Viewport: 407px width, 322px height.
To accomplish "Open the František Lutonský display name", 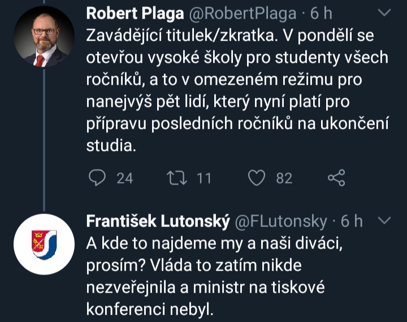I will (158, 221).
